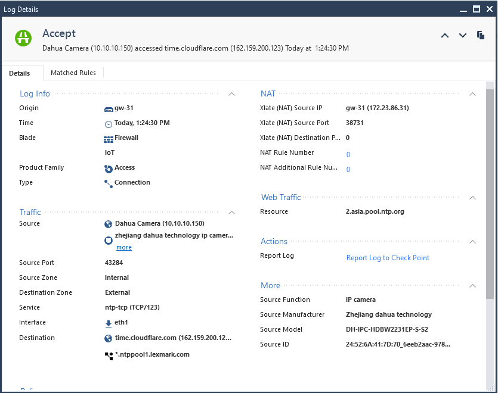Click the time.cloudflare.com destination icon
Viewport: 498px width, 393px height.
coord(109,337)
